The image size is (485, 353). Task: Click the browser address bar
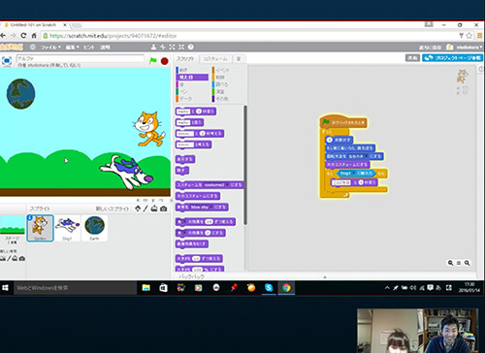(252, 36)
